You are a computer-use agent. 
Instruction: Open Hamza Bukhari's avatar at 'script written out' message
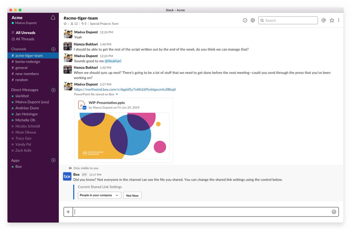68,46
